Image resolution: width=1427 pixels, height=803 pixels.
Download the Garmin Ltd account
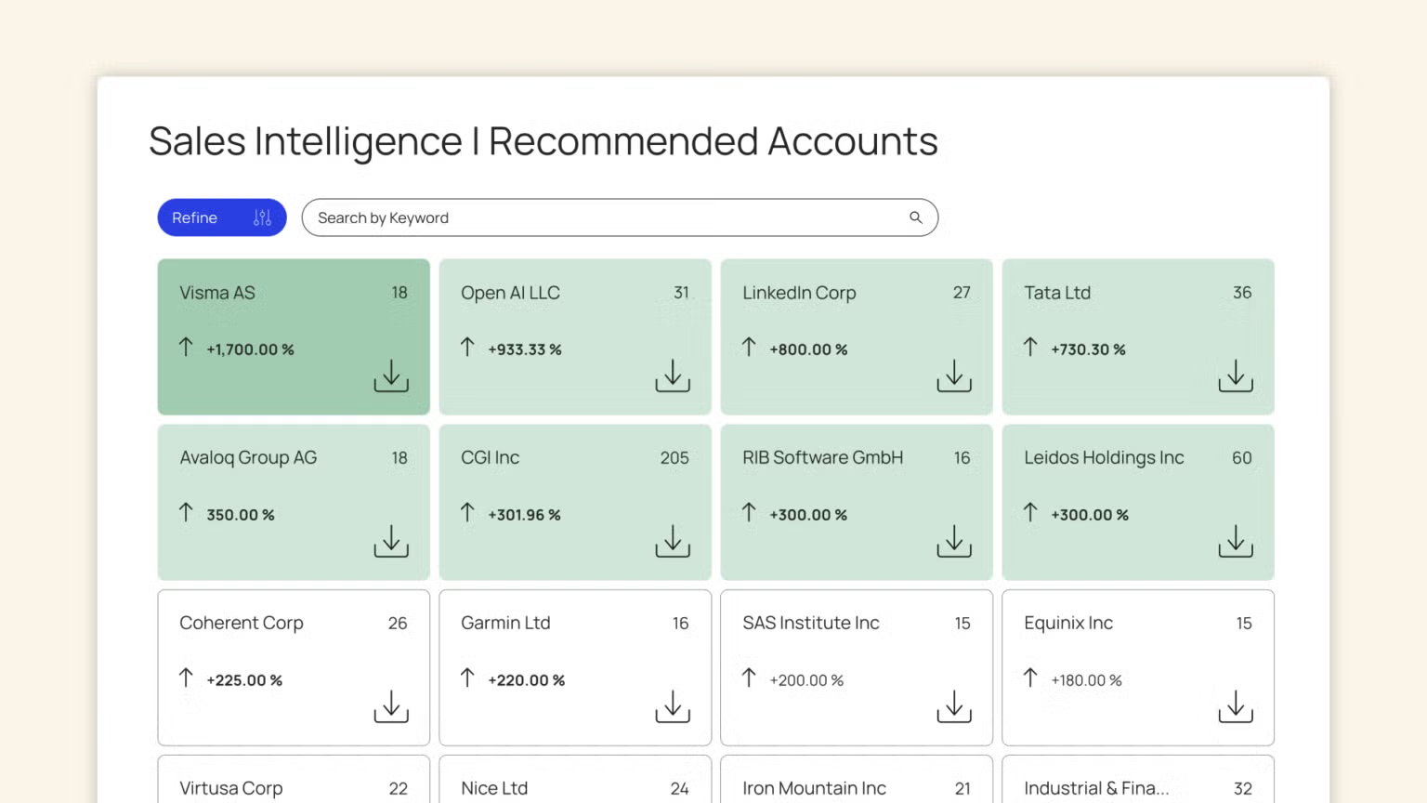pyautogui.click(x=673, y=706)
